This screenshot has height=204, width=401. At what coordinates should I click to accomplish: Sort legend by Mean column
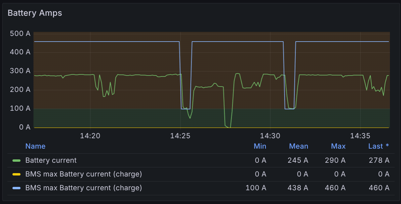pos(298,146)
